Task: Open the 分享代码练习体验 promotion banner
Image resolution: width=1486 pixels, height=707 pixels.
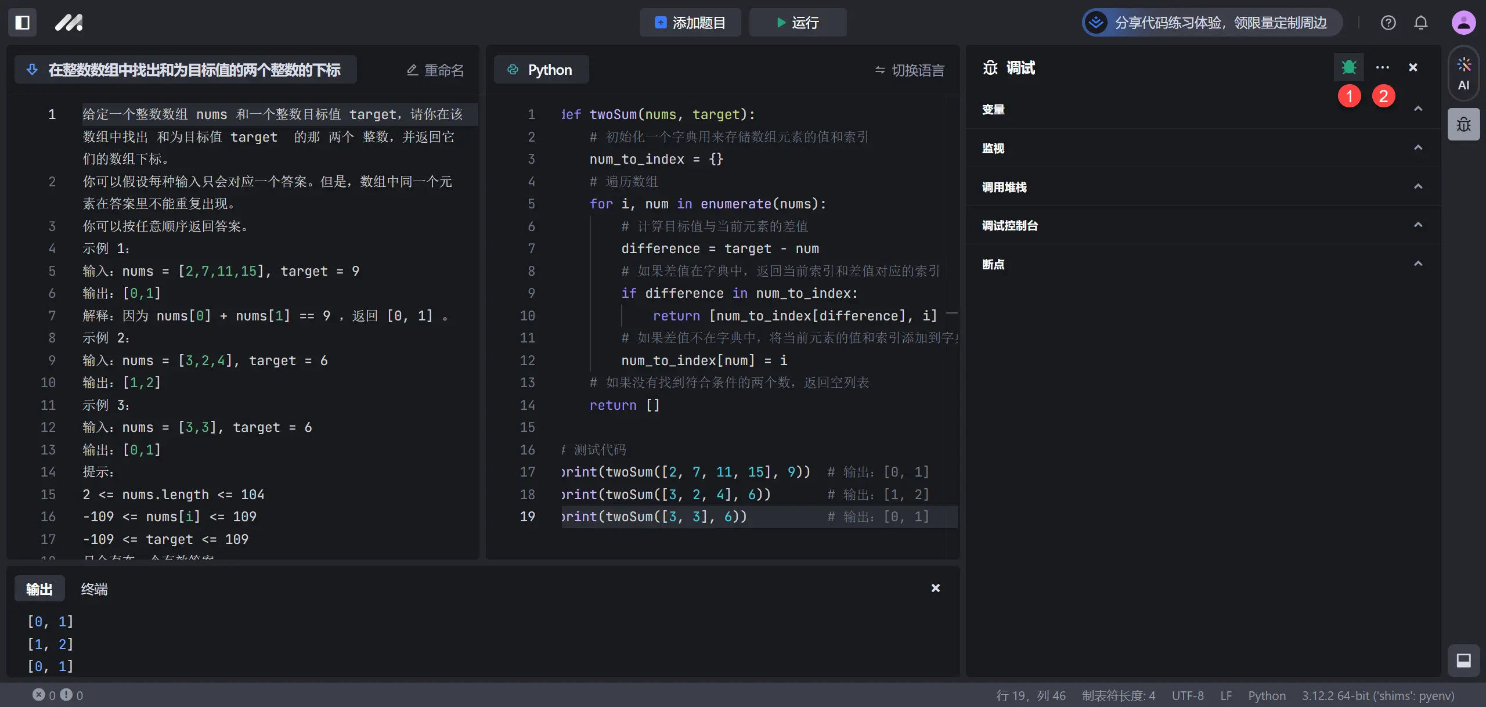Action: point(1212,23)
